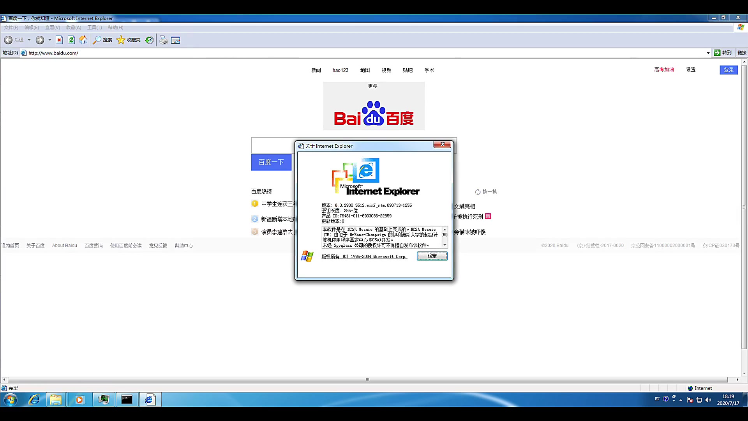
Task: Open the 编辑(E) menu
Action: 32,27
